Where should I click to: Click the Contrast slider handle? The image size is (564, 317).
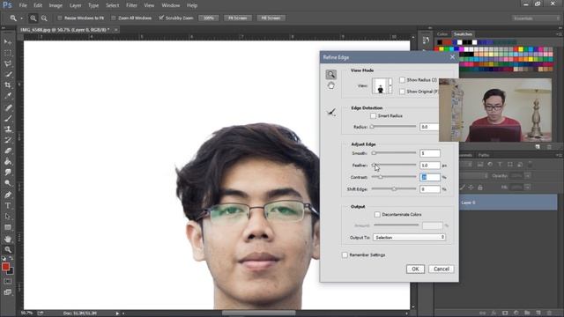pos(380,177)
